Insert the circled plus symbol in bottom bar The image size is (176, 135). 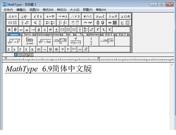56,49
